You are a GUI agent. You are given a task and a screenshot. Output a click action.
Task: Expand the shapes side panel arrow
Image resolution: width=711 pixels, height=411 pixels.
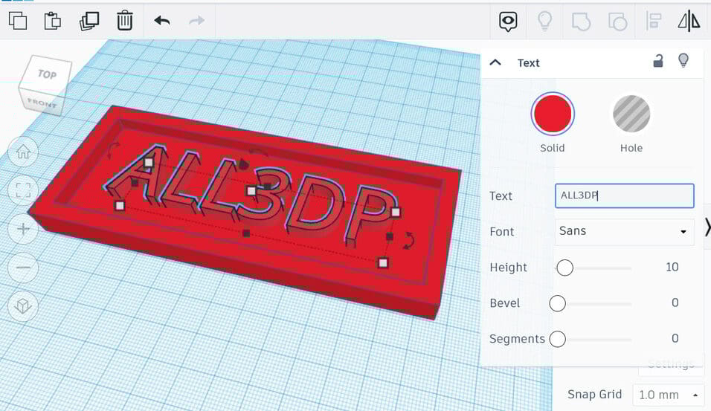[707, 227]
